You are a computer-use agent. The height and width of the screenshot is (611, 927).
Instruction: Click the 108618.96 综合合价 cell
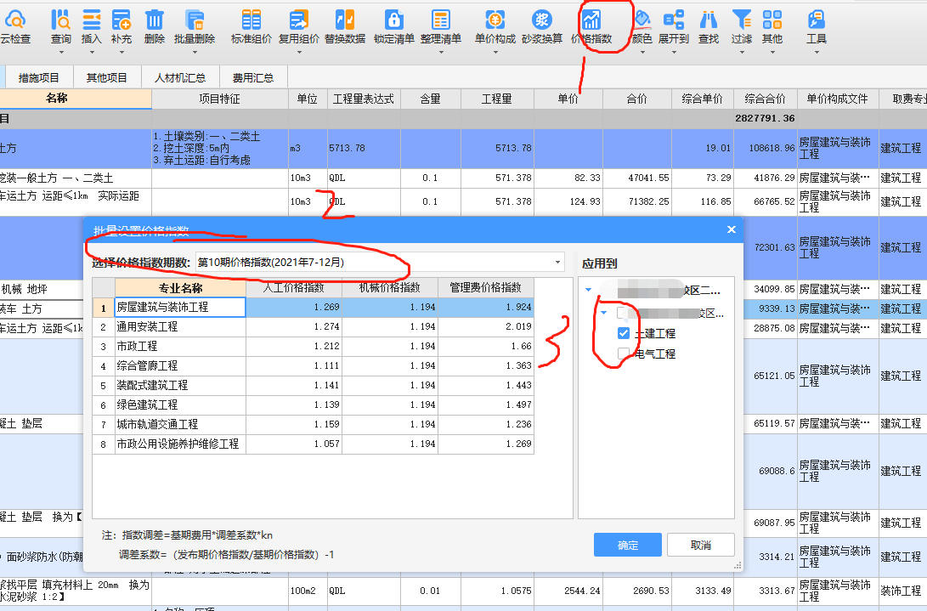point(765,148)
